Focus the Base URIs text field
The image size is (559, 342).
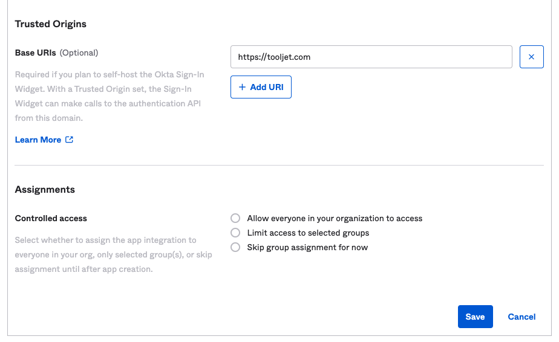point(371,57)
